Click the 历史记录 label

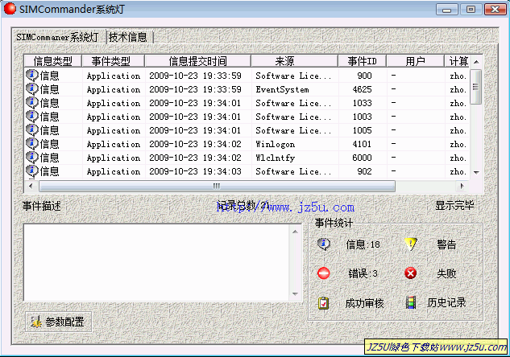[446, 302]
